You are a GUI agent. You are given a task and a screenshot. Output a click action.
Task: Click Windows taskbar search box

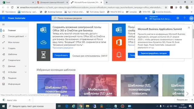(32, 106)
